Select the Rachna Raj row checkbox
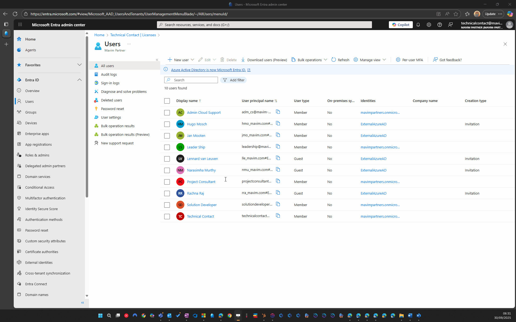The image size is (516, 322). click(x=167, y=193)
